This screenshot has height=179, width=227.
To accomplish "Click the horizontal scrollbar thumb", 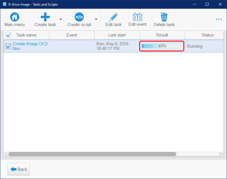I will click(x=92, y=154).
